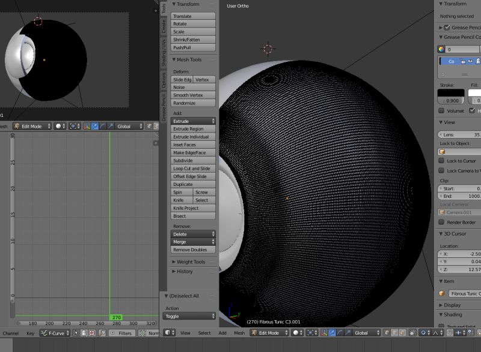The image size is (481, 352).
Task: Open the Mesh menu in viewport header
Action: coord(240,333)
